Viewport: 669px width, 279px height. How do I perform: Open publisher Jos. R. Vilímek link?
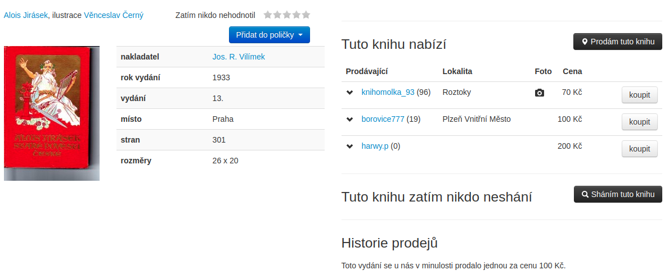click(239, 57)
